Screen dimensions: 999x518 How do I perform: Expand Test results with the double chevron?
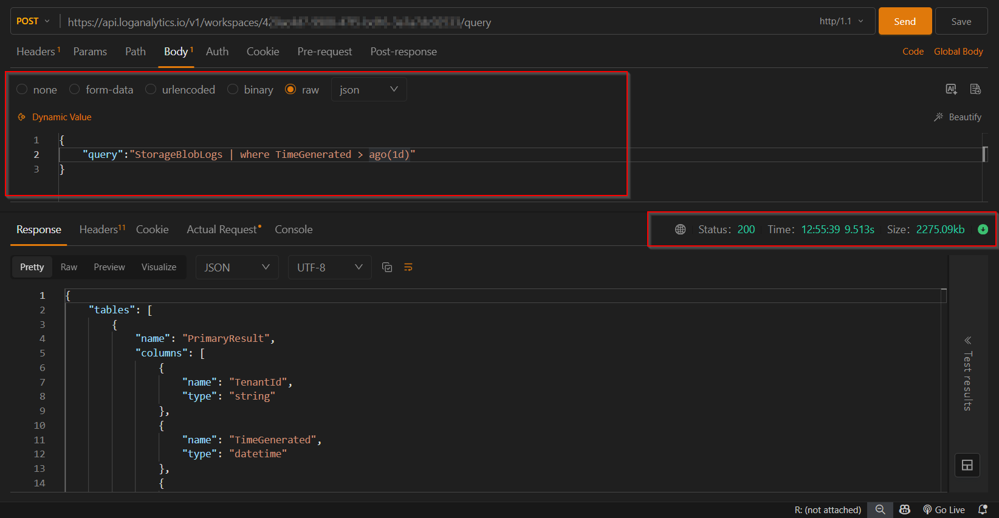[967, 340]
